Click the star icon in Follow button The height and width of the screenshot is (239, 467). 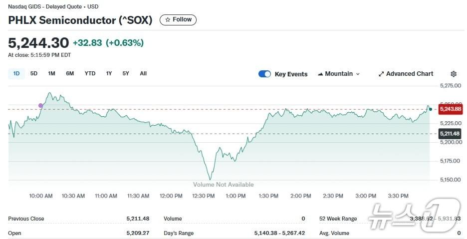(168, 19)
